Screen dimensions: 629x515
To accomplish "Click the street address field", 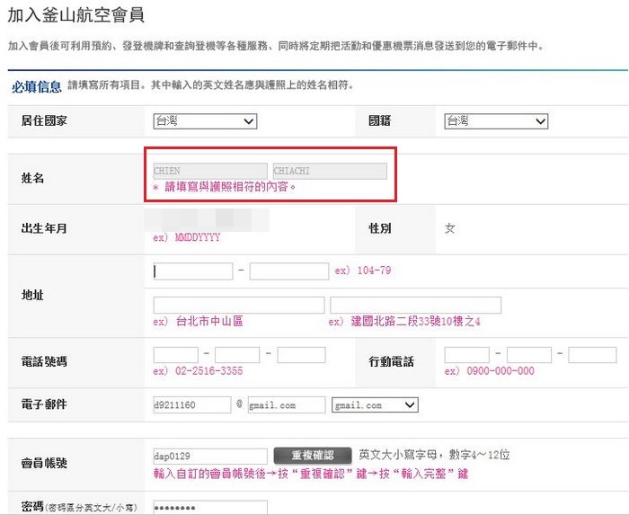I will coord(415,305).
